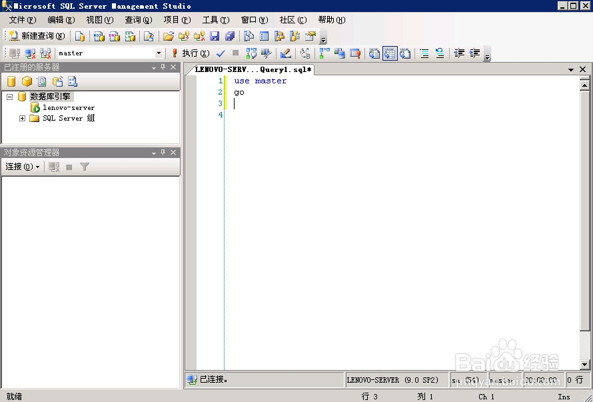Toggle auto-hide pin on 对象资源管理器 panel
Viewport: 593px width, 402px height.
pos(163,152)
